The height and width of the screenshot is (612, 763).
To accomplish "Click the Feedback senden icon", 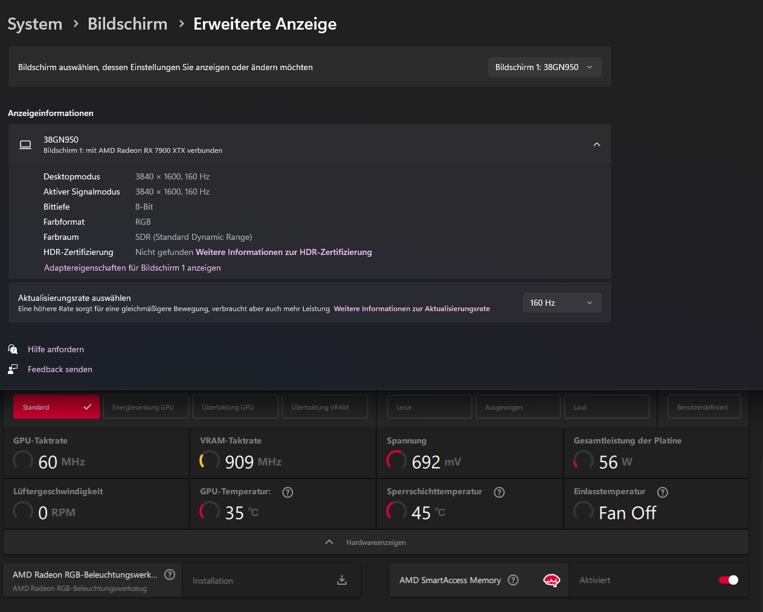I will coord(13,369).
